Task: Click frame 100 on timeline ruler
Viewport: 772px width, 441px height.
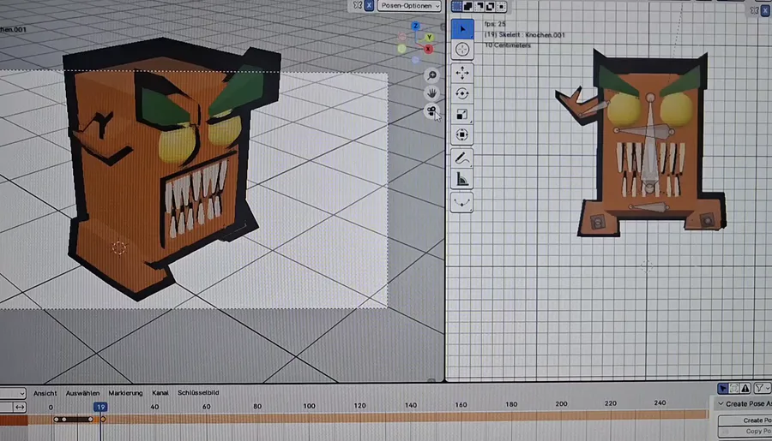Action: pos(309,406)
